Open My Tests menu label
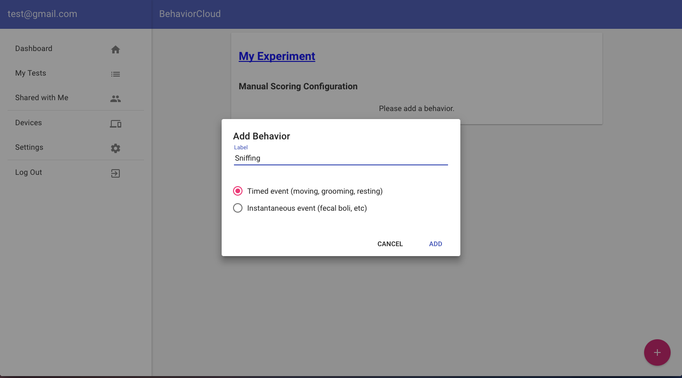 coord(31,73)
